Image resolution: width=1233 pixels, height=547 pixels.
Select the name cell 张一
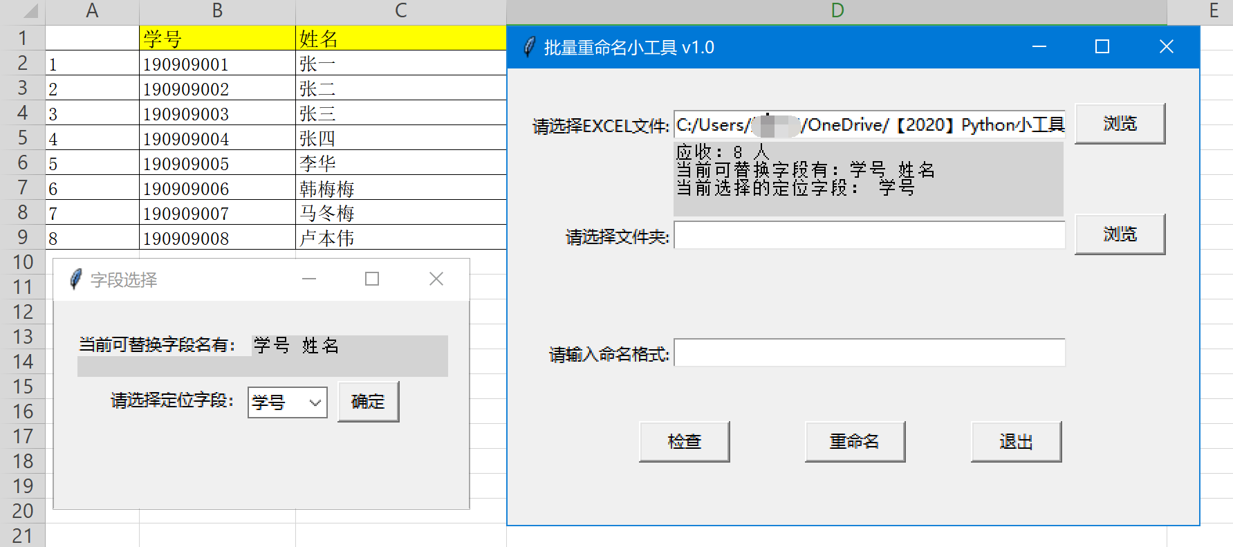coord(401,63)
